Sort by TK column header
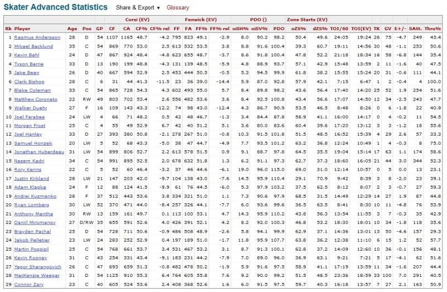This screenshot has width=447, height=292. tap(377, 28)
